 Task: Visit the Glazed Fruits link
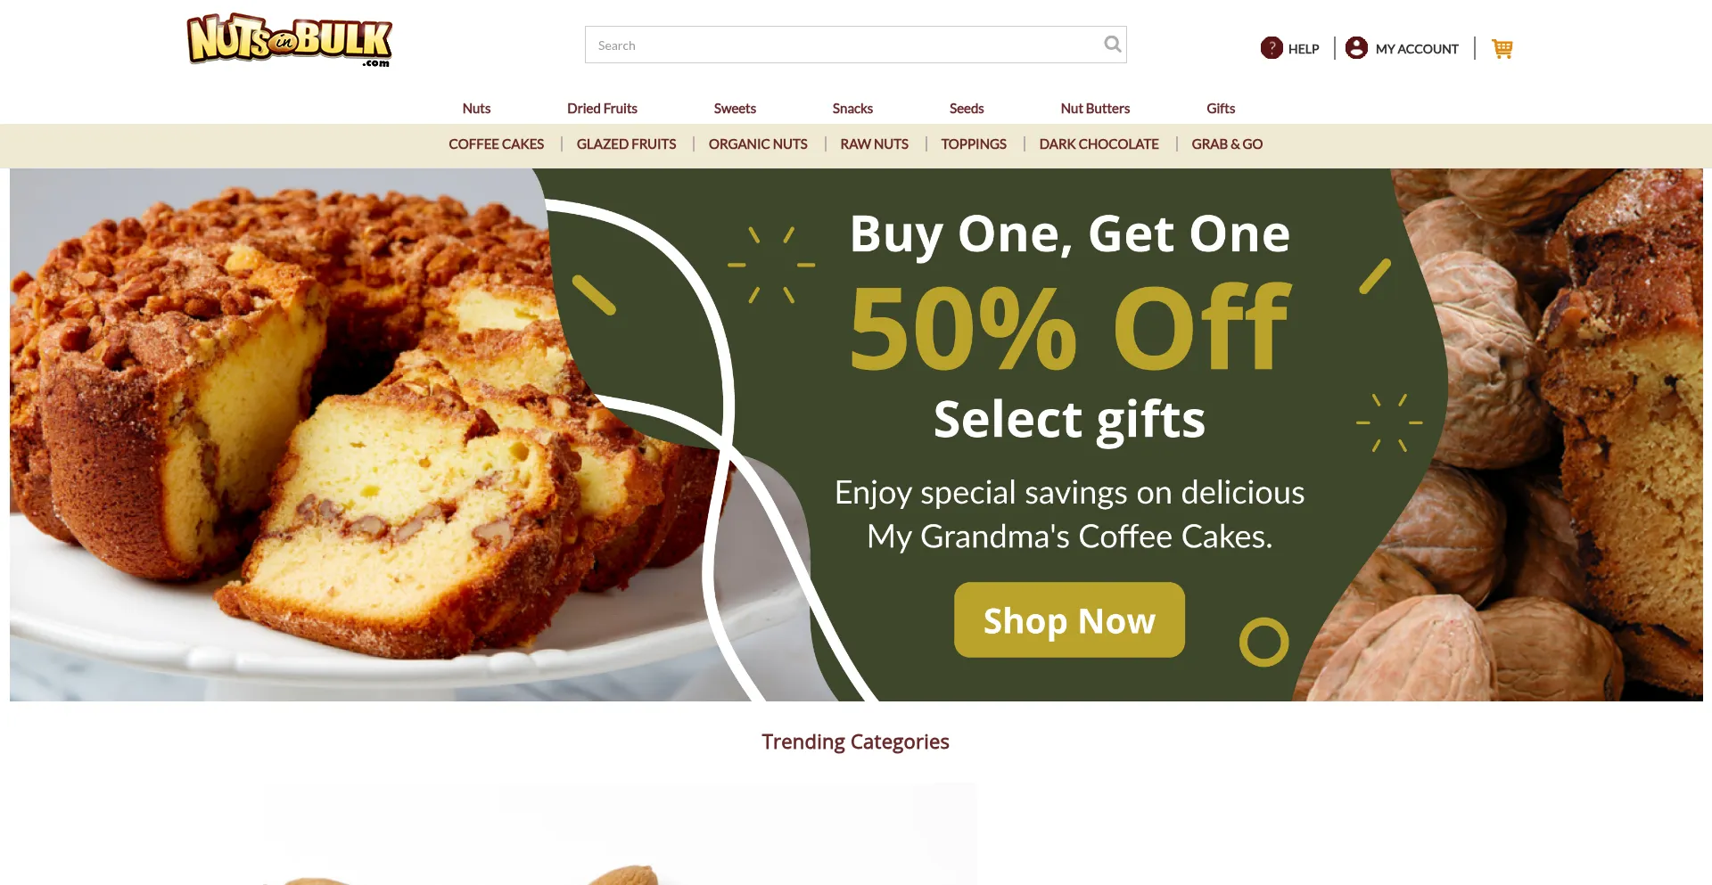tap(626, 144)
